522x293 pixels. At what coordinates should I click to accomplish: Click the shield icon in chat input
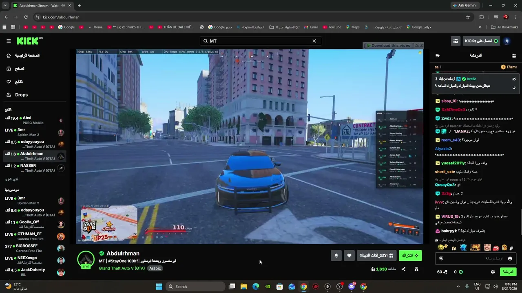click(441, 258)
